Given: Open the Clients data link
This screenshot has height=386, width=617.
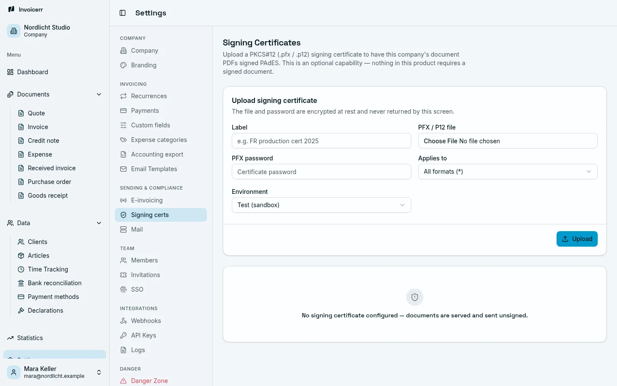Looking at the screenshot, I should 60,242.
